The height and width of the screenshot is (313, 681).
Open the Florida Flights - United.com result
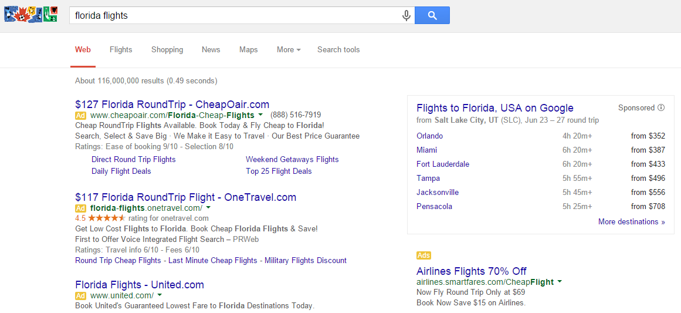coord(140,285)
